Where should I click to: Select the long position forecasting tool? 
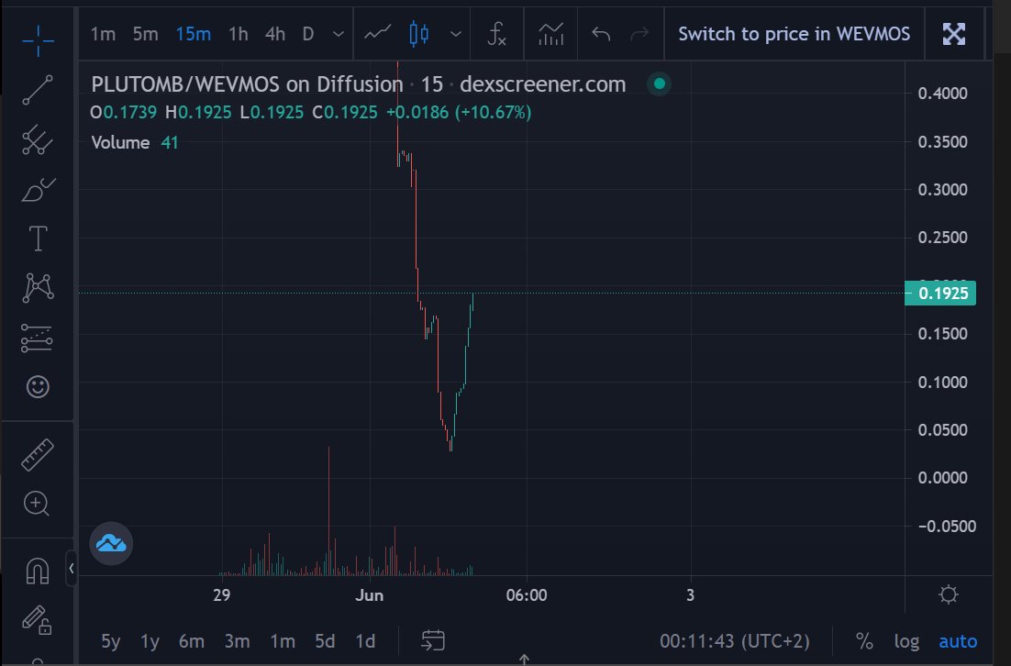point(38,338)
